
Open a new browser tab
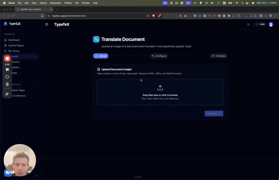pos(57,9)
